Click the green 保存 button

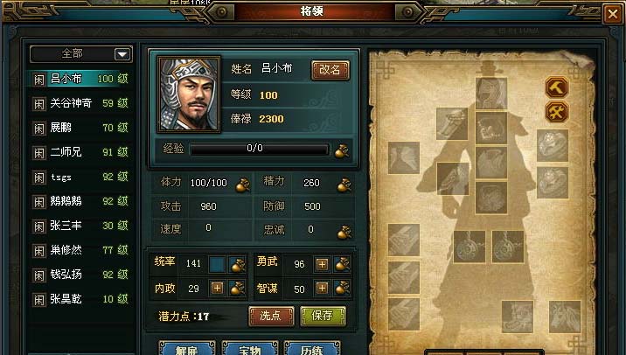(x=323, y=316)
